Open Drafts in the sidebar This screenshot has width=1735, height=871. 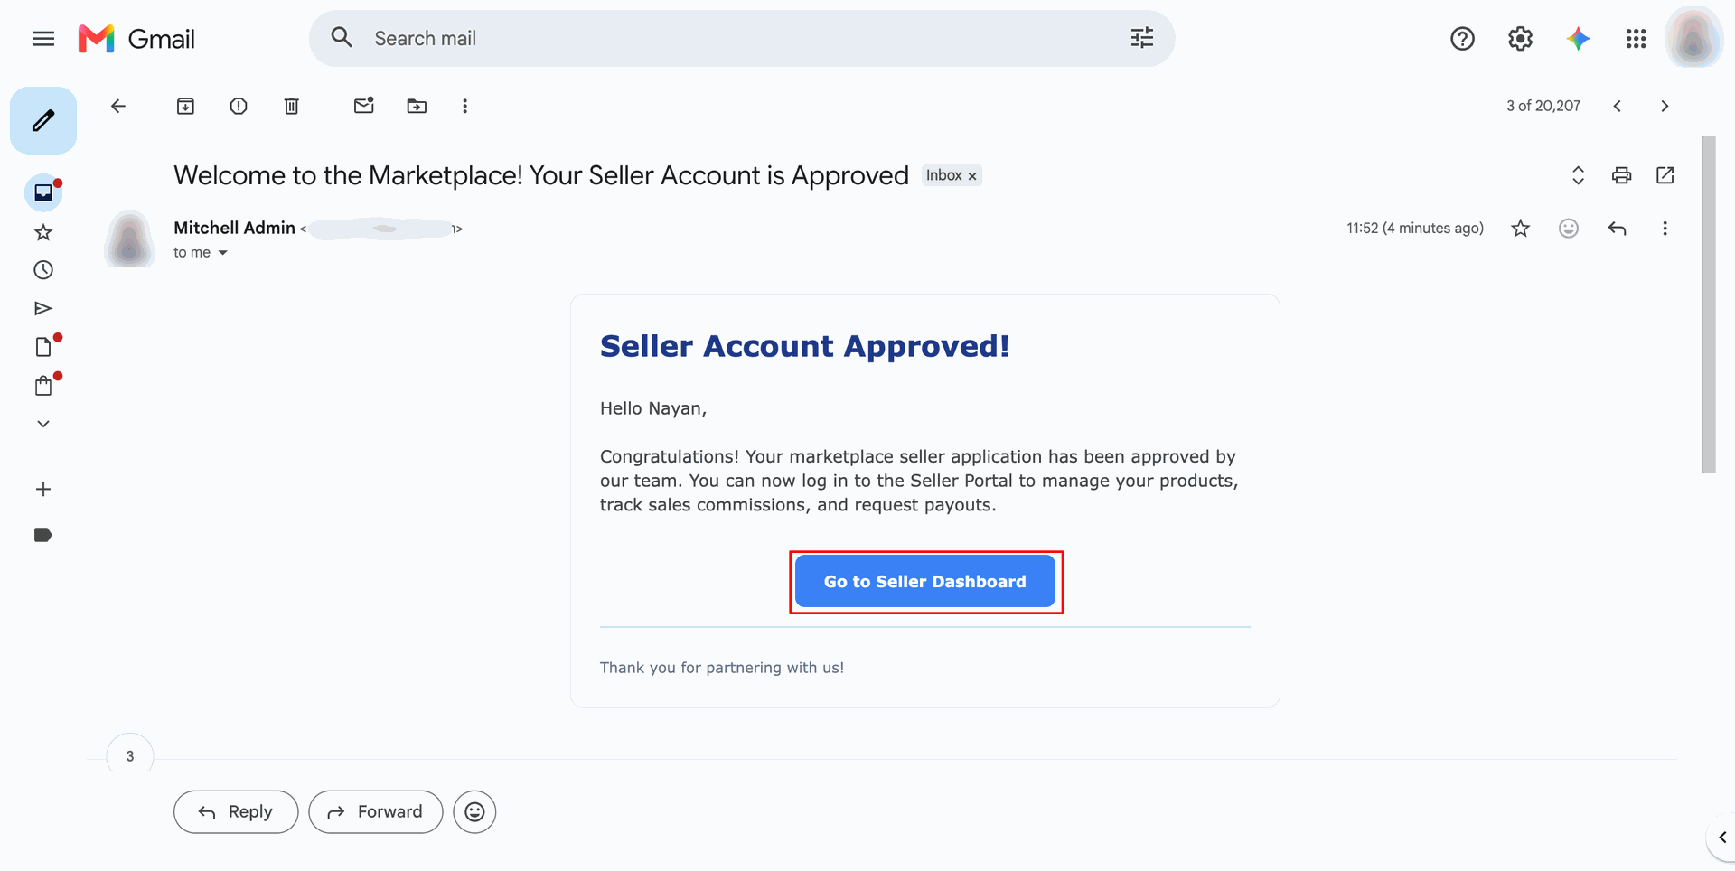43,347
